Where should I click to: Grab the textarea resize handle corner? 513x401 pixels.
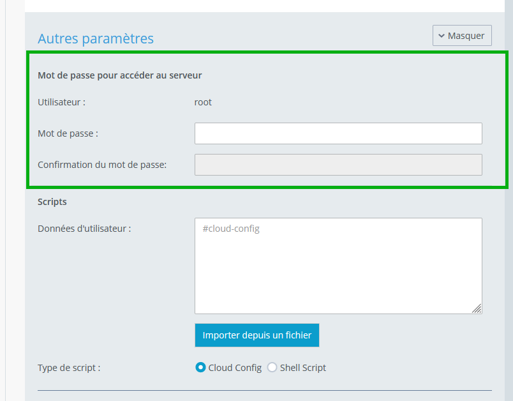coord(477,308)
